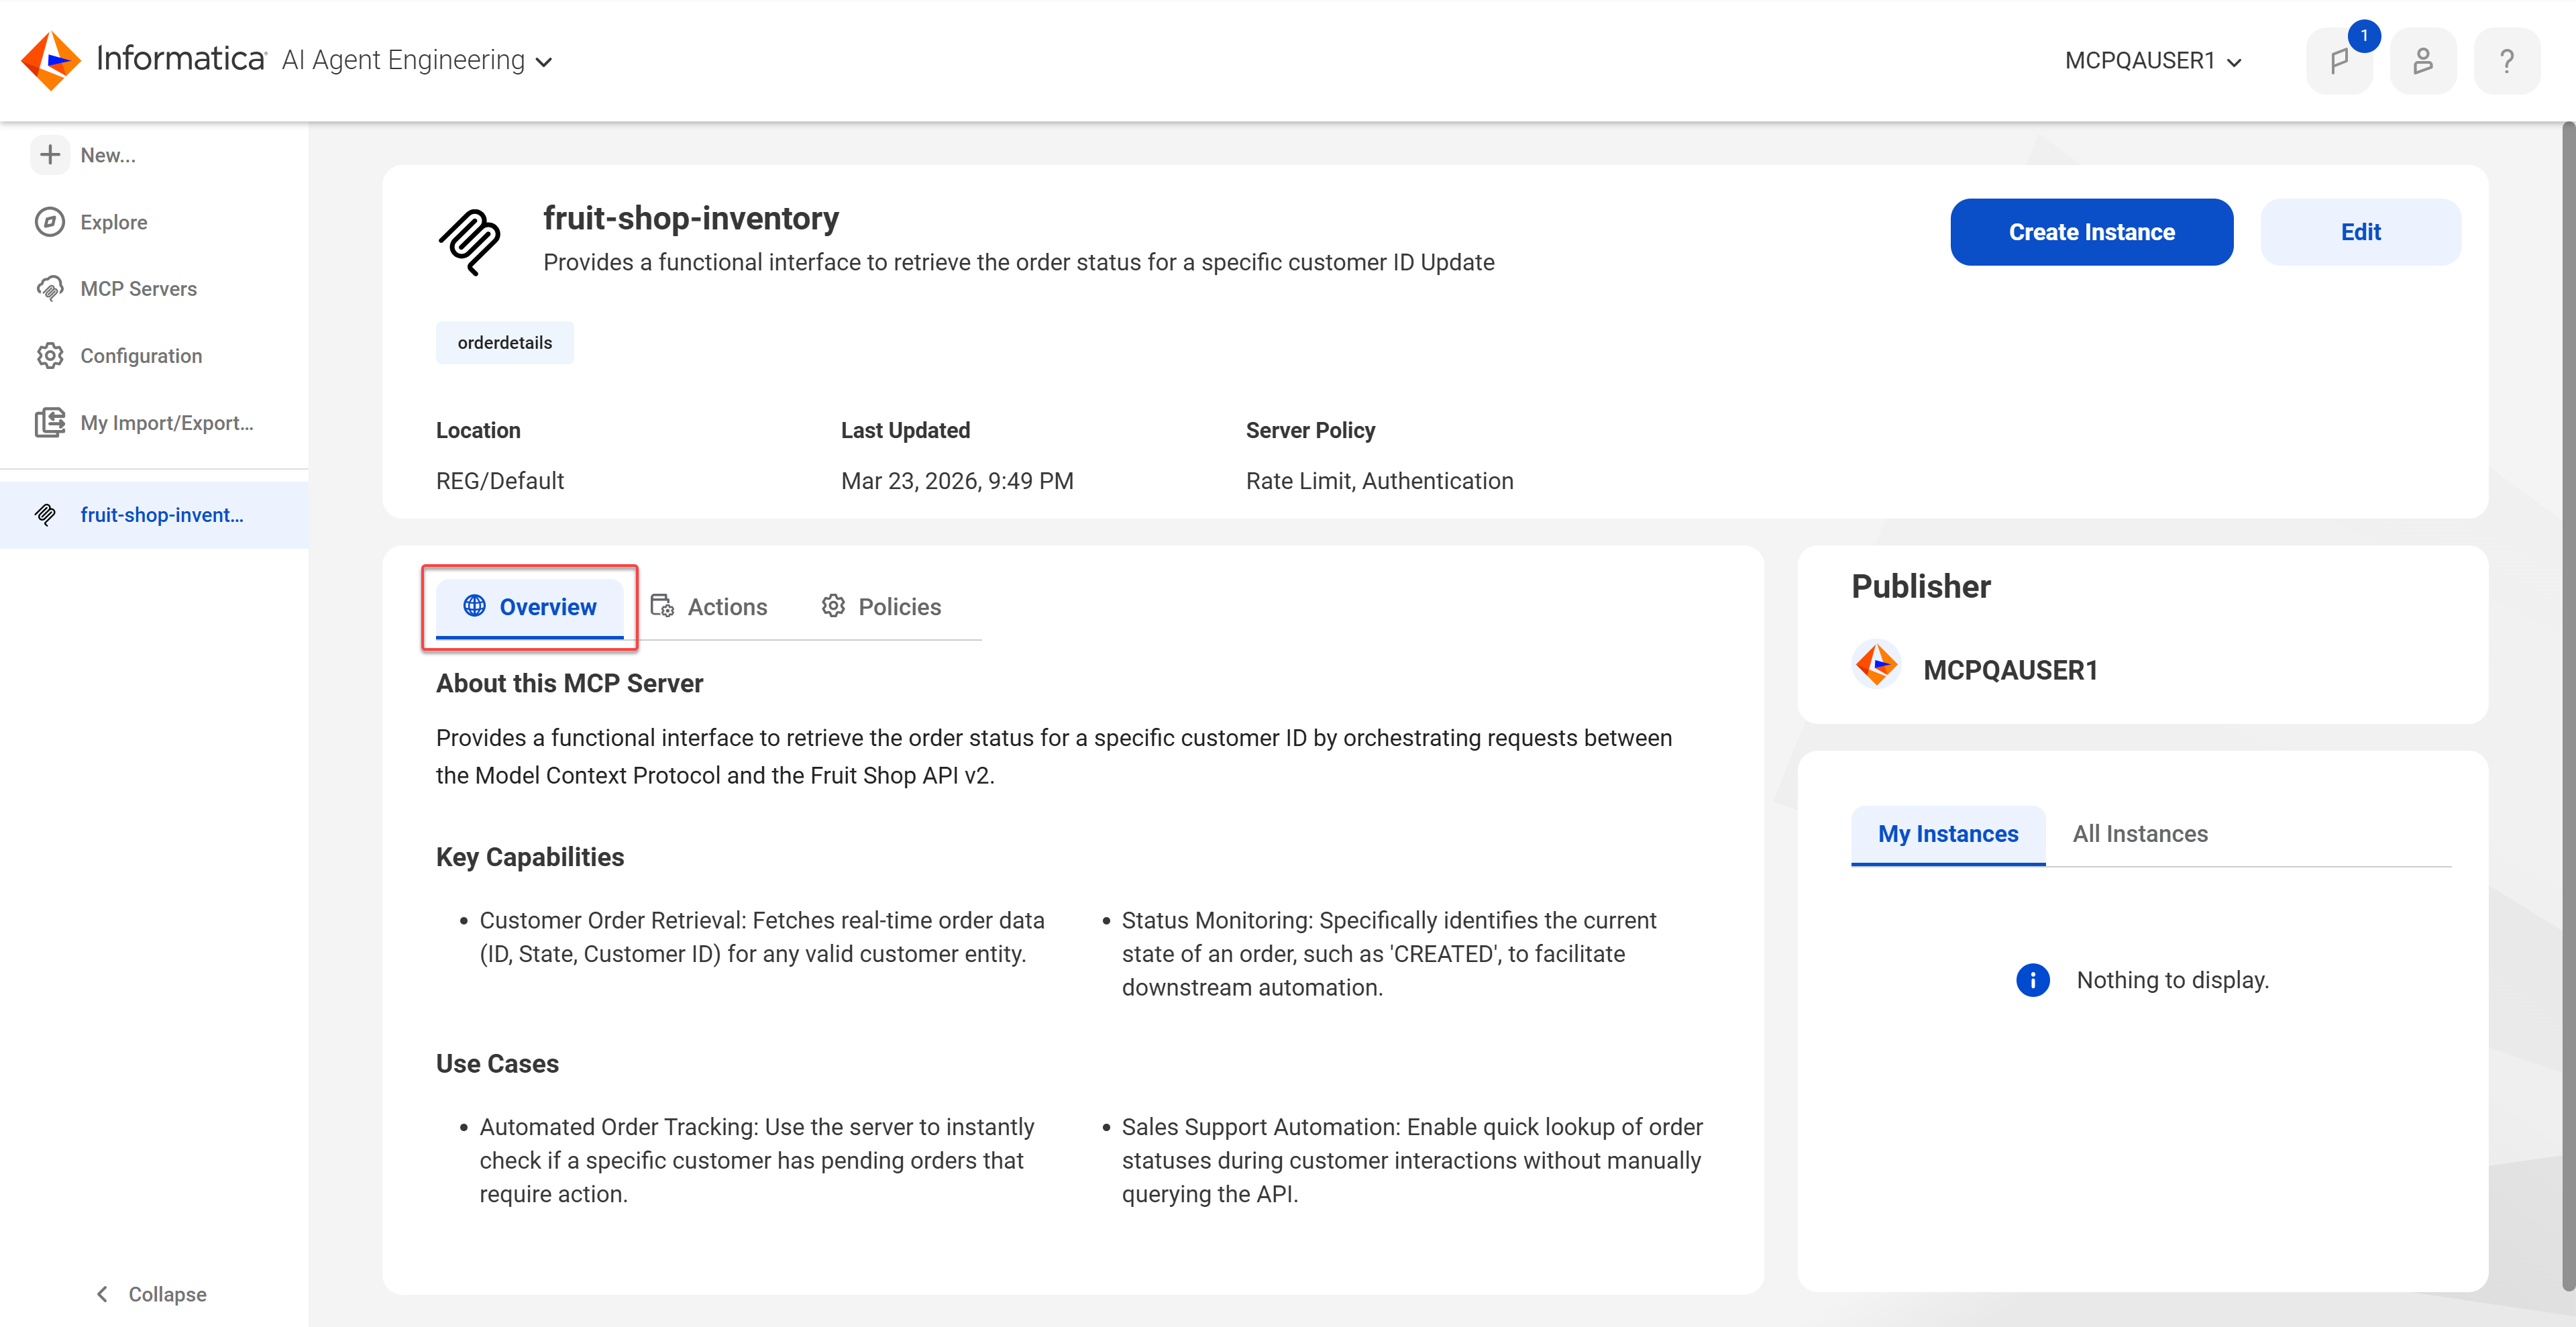The height and width of the screenshot is (1327, 2576).
Task: Select fruit-shop-invent… item in sidebar
Action: click(154, 515)
